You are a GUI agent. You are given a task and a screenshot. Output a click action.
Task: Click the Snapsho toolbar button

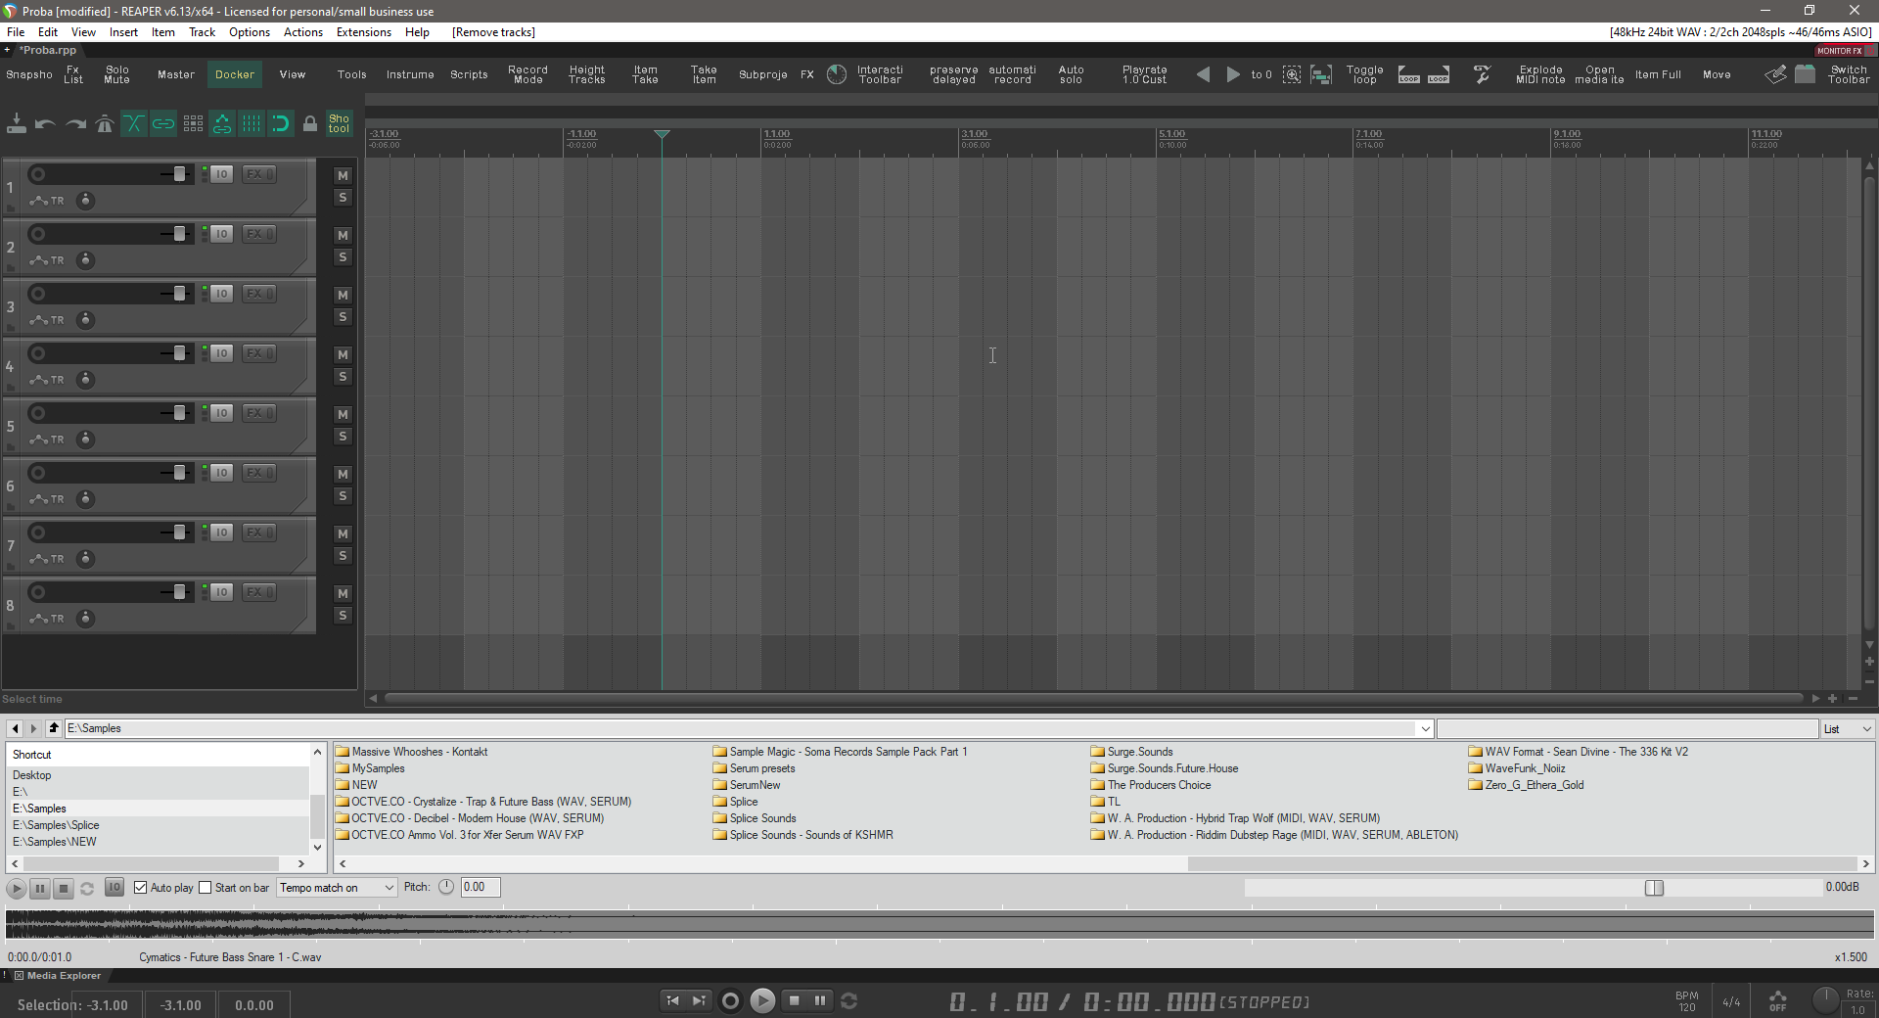pyautogui.click(x=29, y=74)
